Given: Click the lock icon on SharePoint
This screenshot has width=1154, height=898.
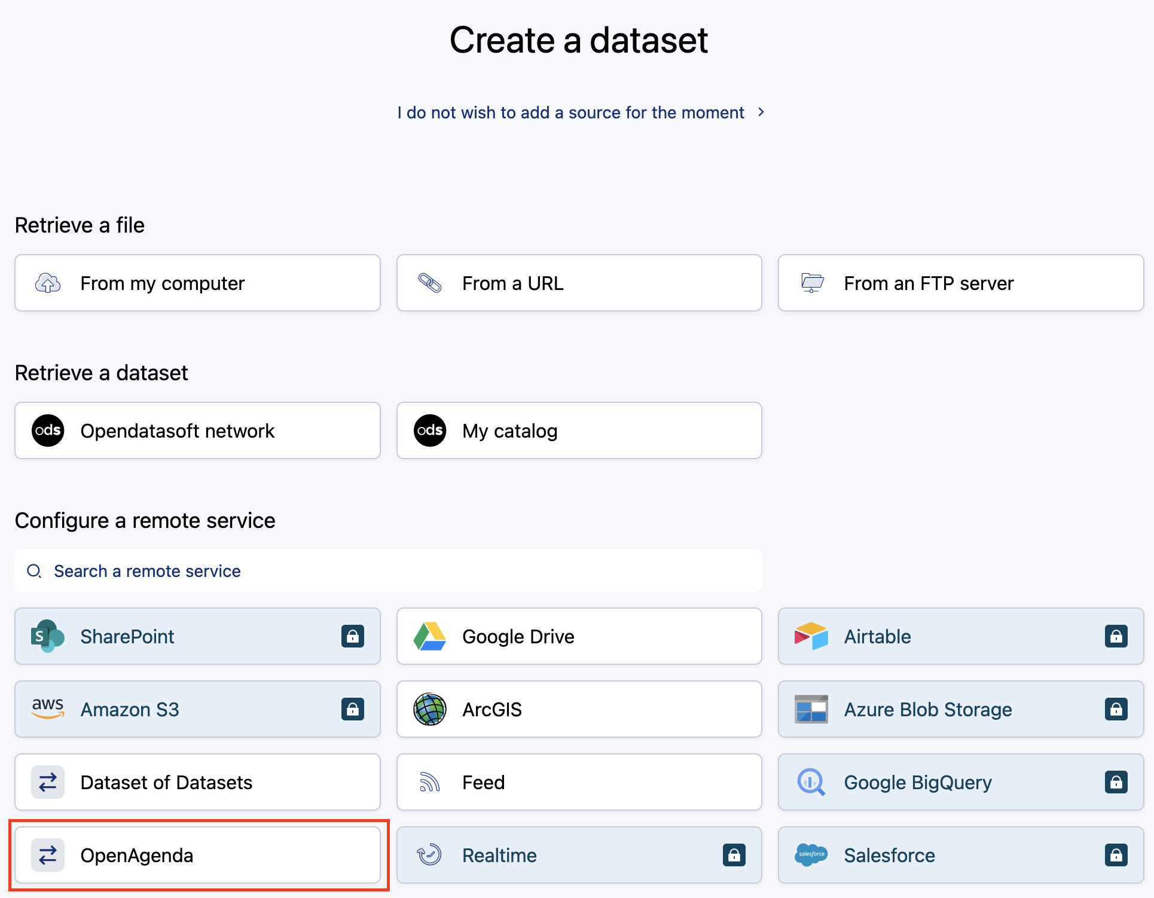Looking at the screenshot, I should (x=352, y=636).
